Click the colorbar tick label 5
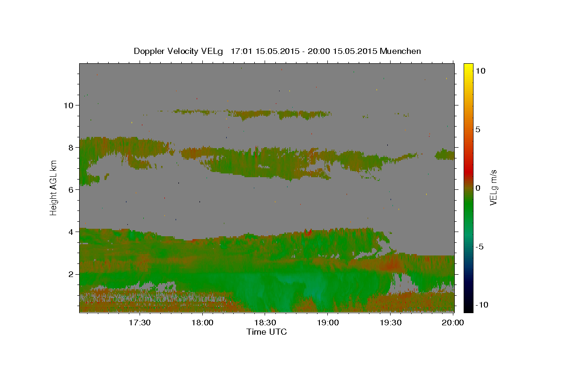Screen dimensions: 562x375 (x=477, y=129)
